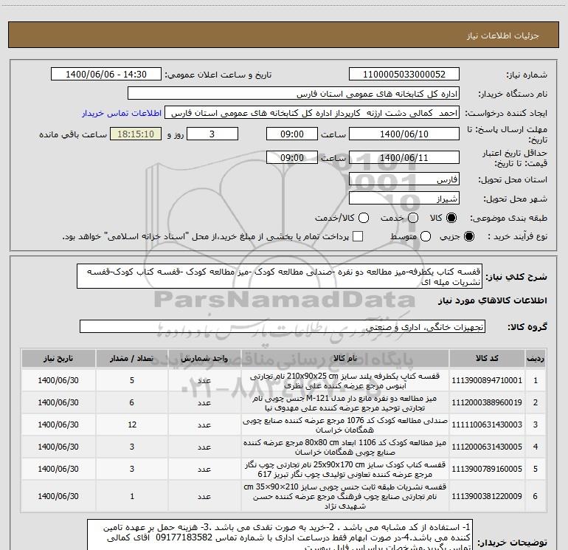Click the remaining time counter 18:15:10
The image size is (568, 550).
tap(136, 134)
